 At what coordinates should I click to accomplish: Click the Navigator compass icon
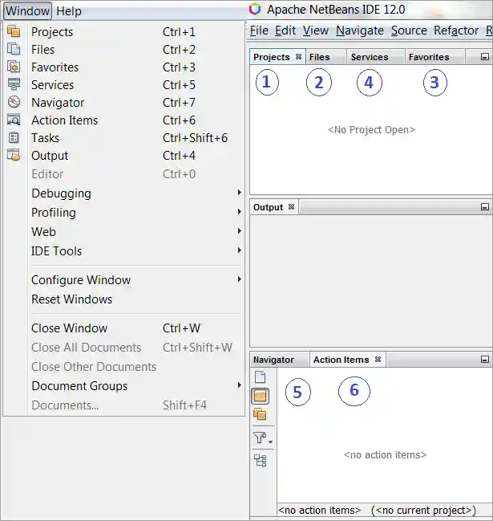[x=14, y=102]
